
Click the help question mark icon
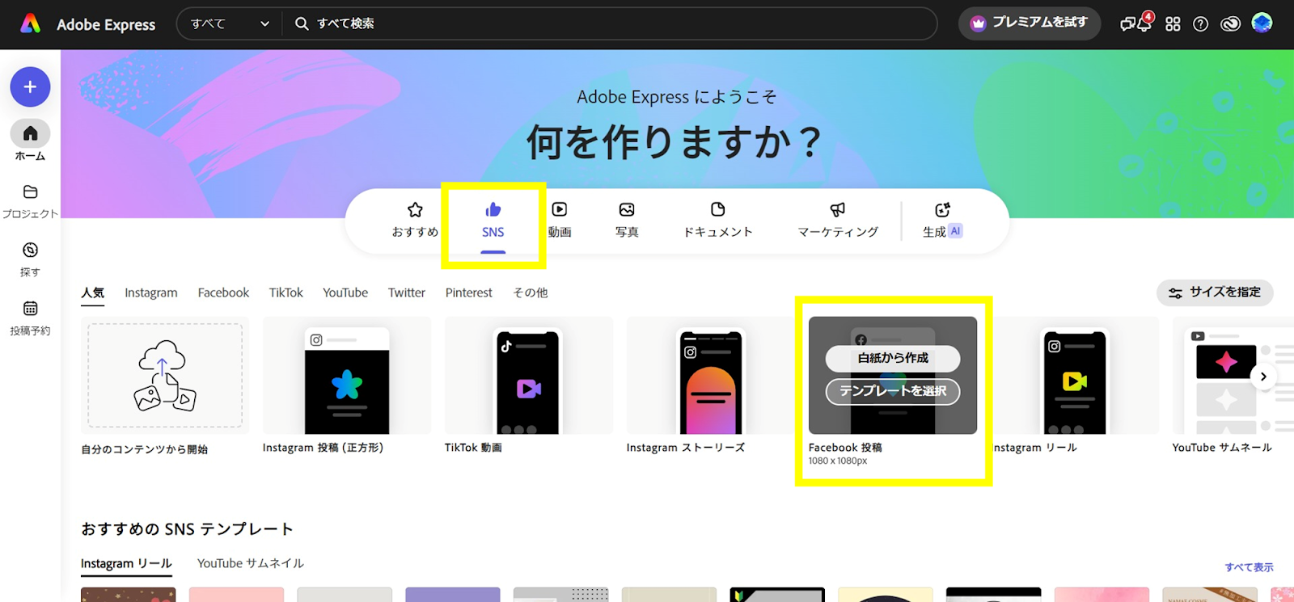pyautogui.click(x=1200, y=24)
